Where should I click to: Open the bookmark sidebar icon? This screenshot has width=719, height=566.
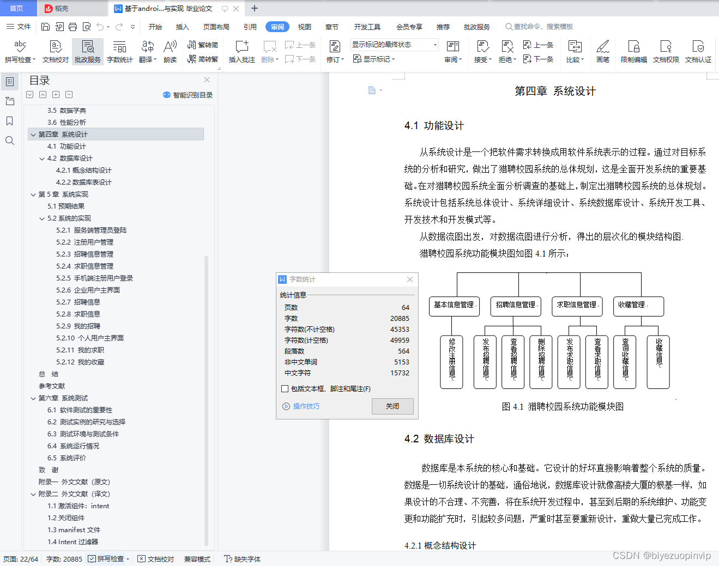pyautogui.click(x=10, y=121)
